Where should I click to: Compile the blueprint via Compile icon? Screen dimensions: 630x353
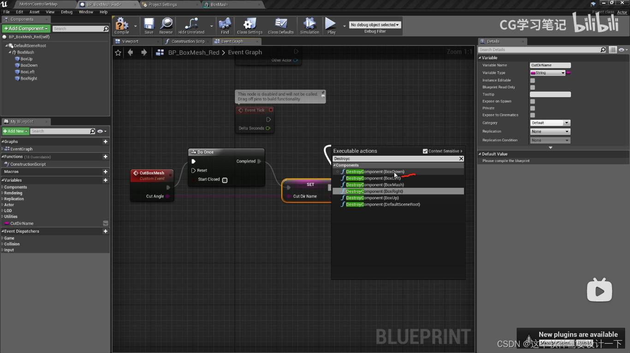point(122,26)
